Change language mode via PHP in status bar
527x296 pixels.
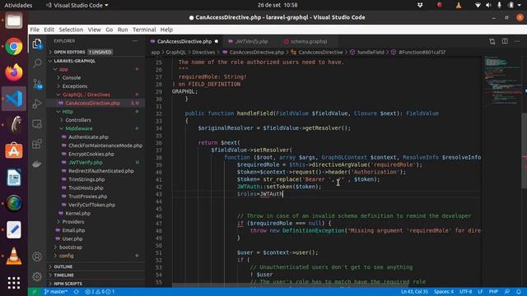click(493, 292)
